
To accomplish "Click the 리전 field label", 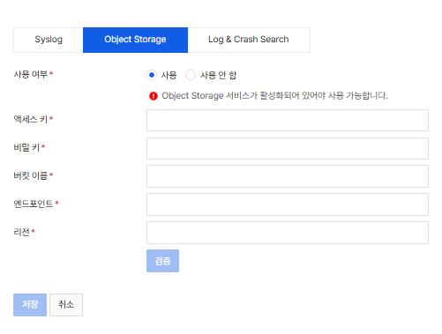I will (22, 232).
